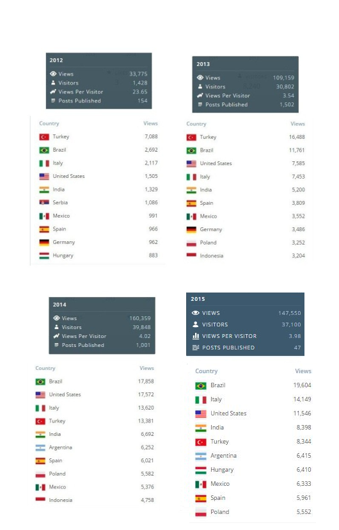Click the Germany flag in the 2013 list
339x530 pixels.
191,230
